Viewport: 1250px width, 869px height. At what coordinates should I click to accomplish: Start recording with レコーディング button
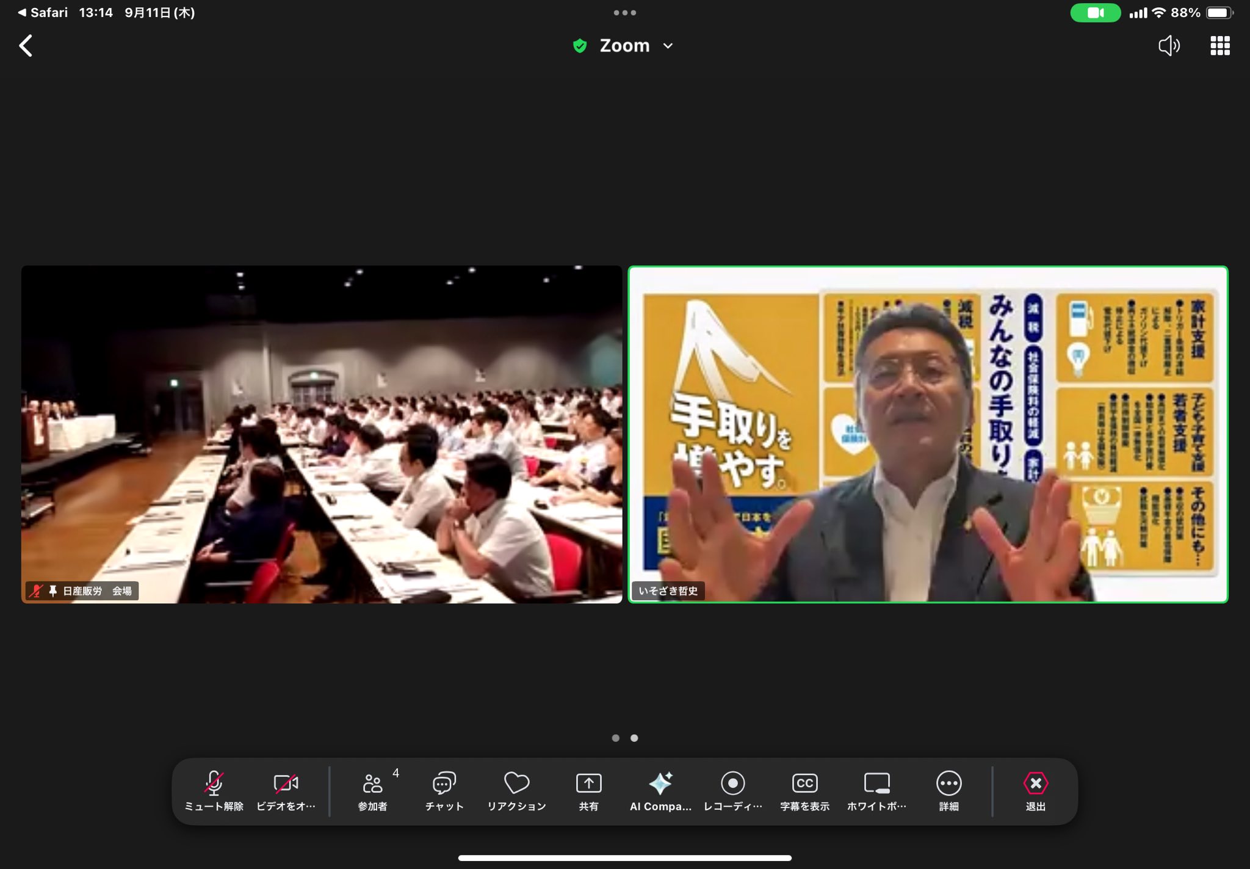pyautogui.click(x=732, y=791)
